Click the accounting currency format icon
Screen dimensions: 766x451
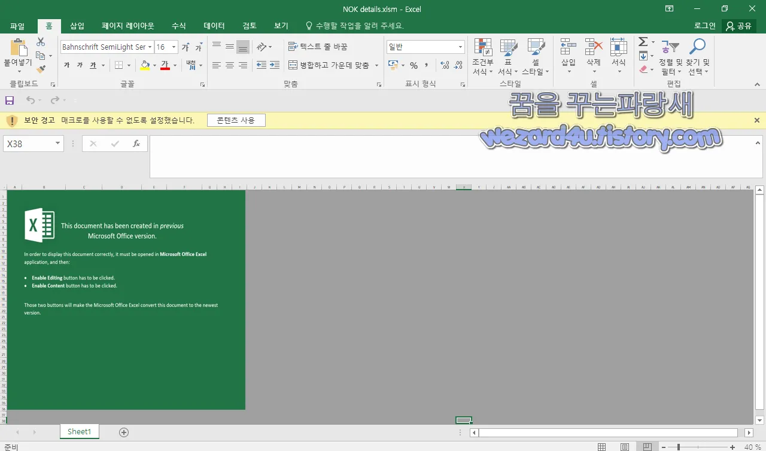(x=393, y=65)
